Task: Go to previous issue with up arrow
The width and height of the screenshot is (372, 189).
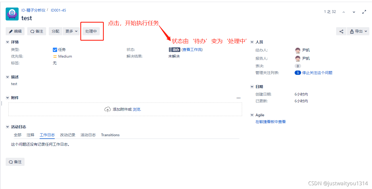Action: point(344,12)
